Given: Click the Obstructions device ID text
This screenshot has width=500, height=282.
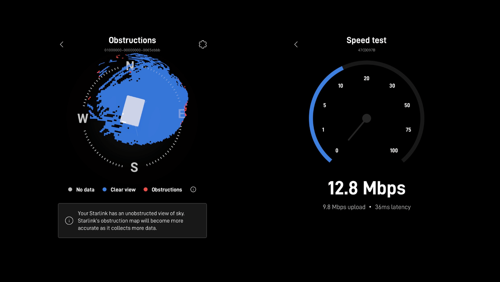Looking at the screenshot, I should pyautogui.click(x=132, y=50).
